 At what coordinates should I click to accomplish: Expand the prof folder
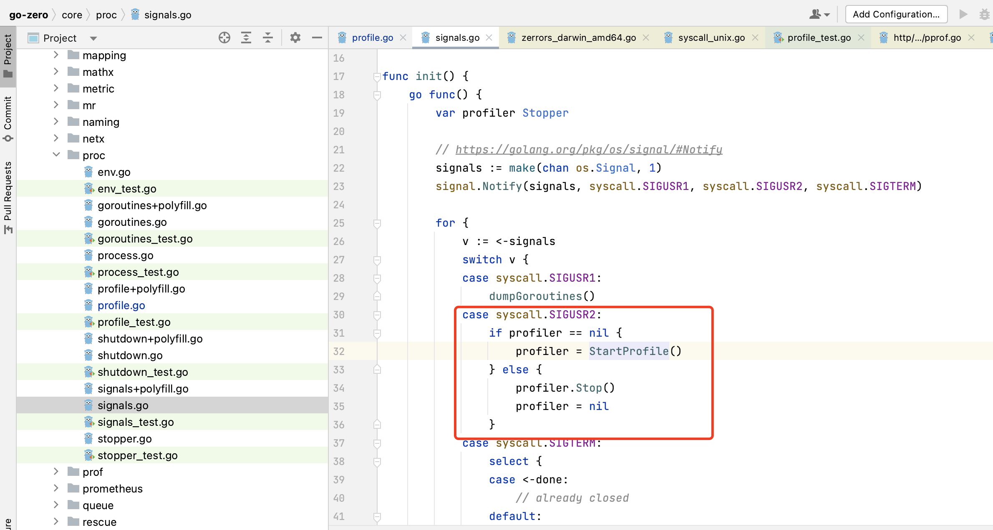(x=56, y=471)
